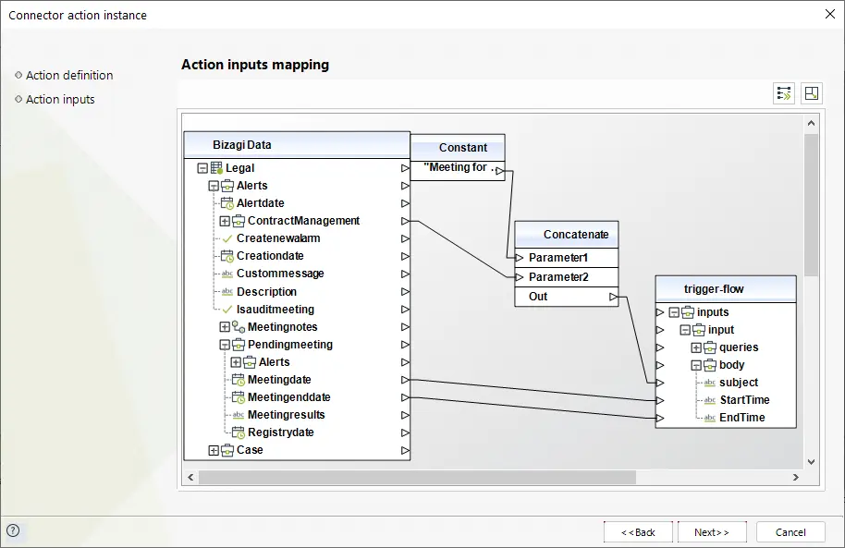Collapse the top Alerts node under Legal

click(x=214, y=186)
